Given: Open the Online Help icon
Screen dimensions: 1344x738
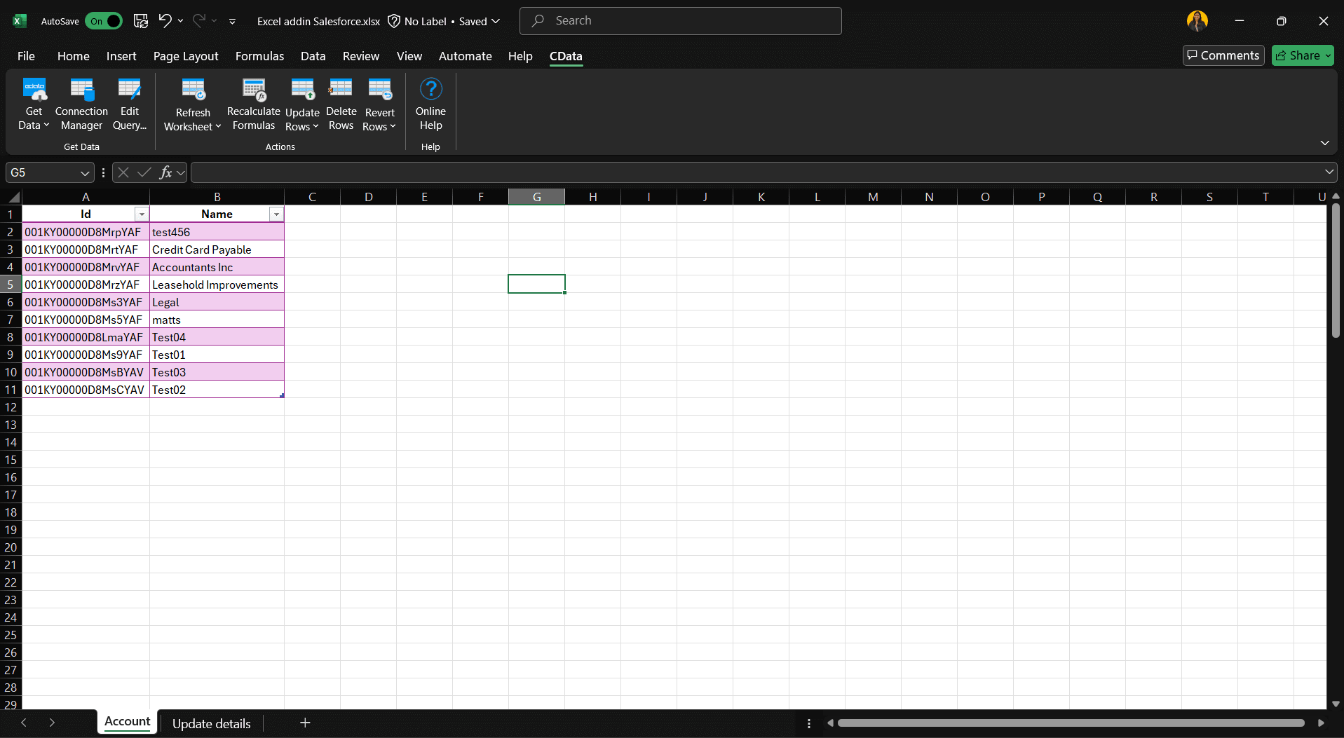Looking at the screenshot, I should tap(430, 90).
